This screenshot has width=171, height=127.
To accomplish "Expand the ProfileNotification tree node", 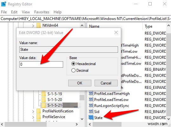I will coord(33,111).
